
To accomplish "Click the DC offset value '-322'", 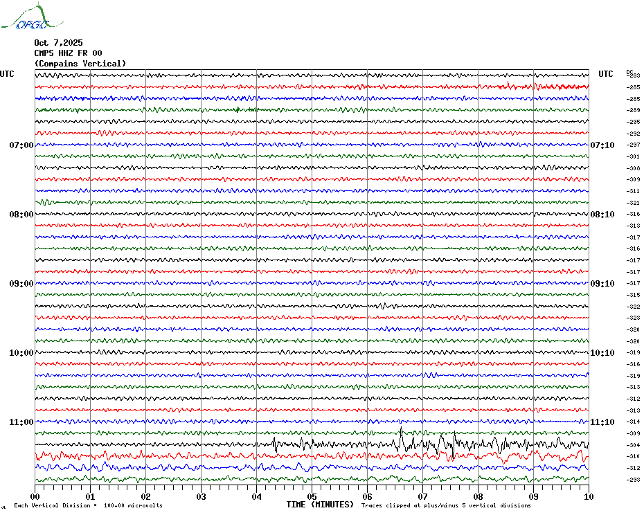I will point(634,307).
